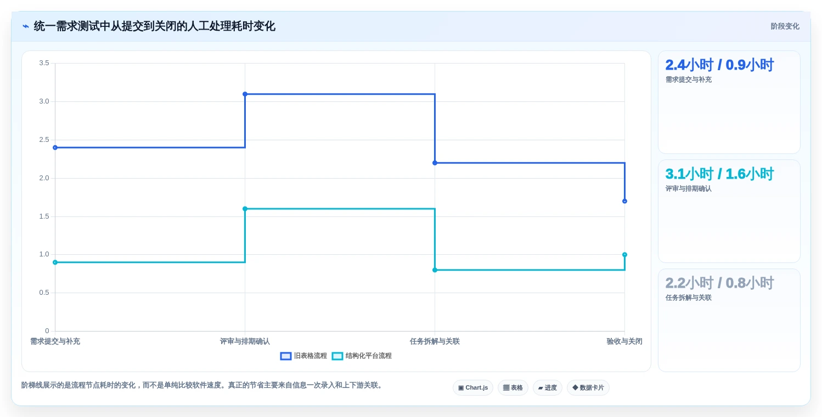822x417 pixels.
Task: Click the 阶段变化 label in the header
Action: tap(785, 26)
